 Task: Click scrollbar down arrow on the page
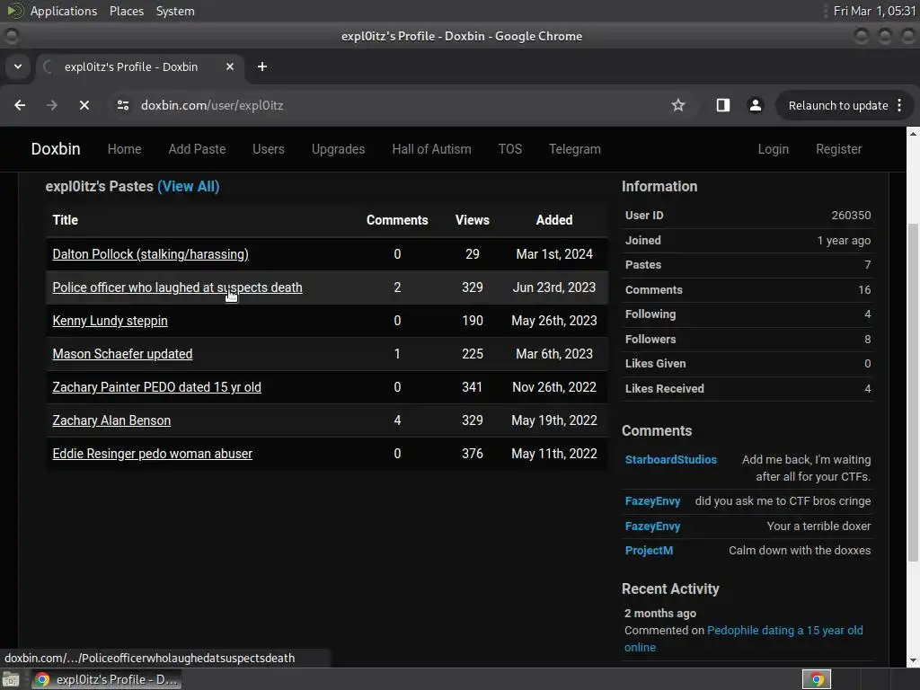tap(913, 660)
